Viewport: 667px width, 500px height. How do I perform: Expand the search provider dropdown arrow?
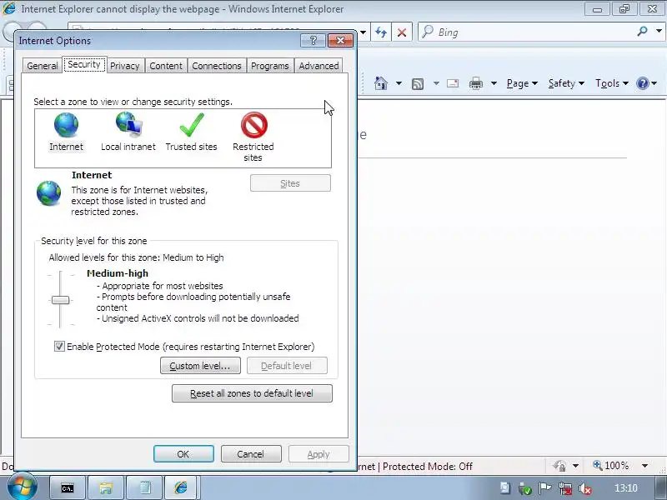tap(659, 31)
